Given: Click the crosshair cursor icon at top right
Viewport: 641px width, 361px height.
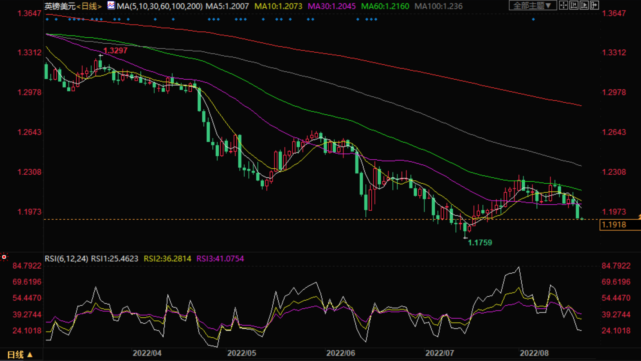Looking at the screenshot, I should point(563,5).
